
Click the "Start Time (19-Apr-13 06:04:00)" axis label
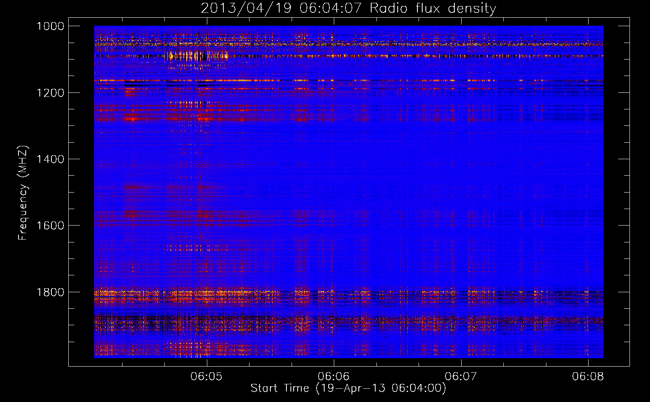tap(348, 388)
